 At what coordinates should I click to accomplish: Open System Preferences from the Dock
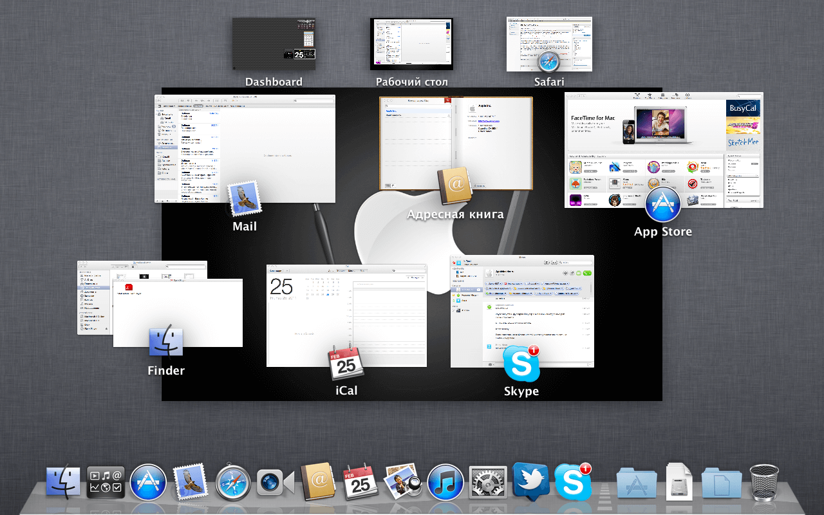pos(488,483)
